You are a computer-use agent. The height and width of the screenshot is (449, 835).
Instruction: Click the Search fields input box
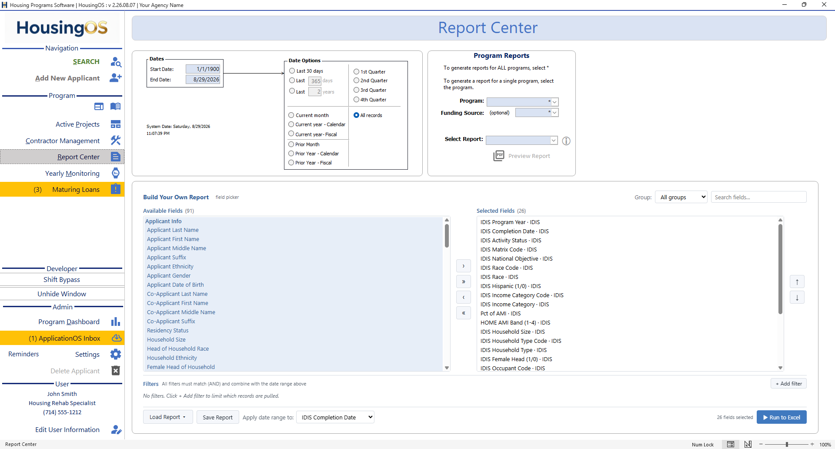[x=759, y=197]
